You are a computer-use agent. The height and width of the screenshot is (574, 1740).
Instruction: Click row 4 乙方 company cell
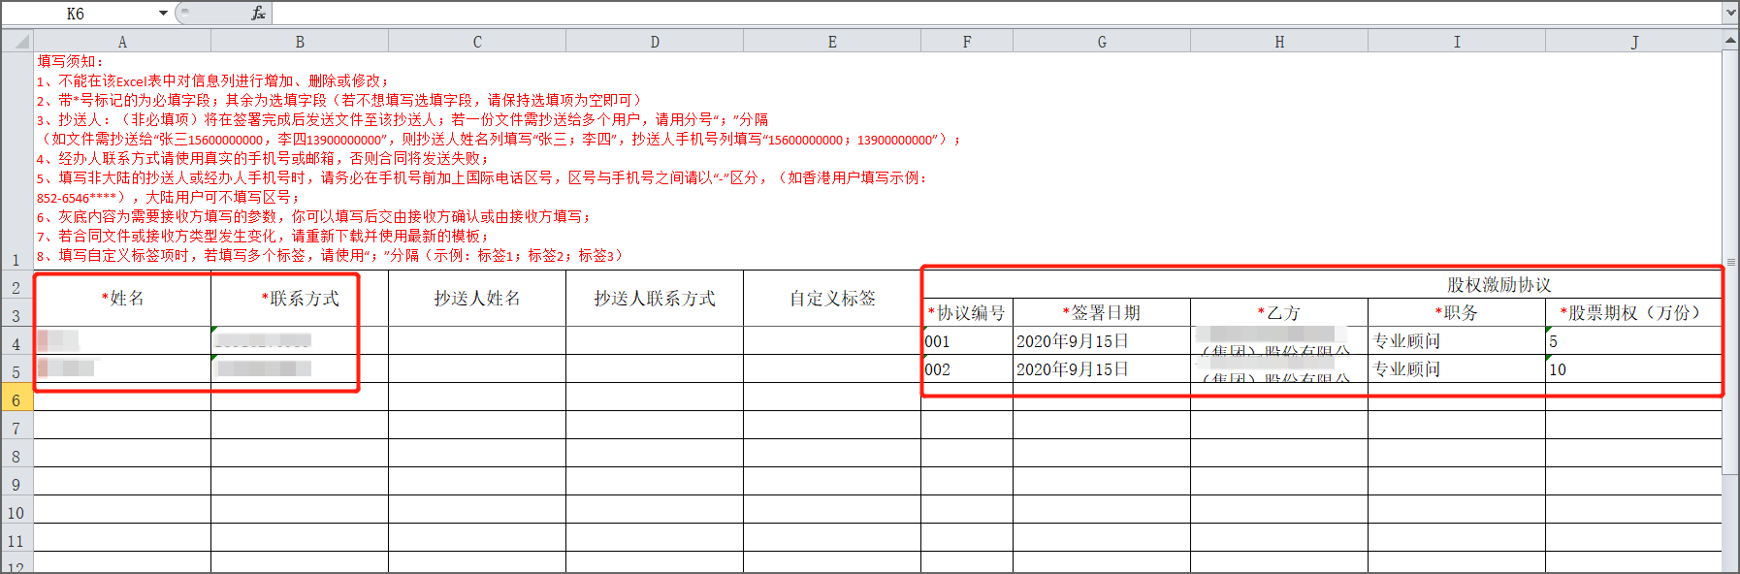click(1279, 340)
